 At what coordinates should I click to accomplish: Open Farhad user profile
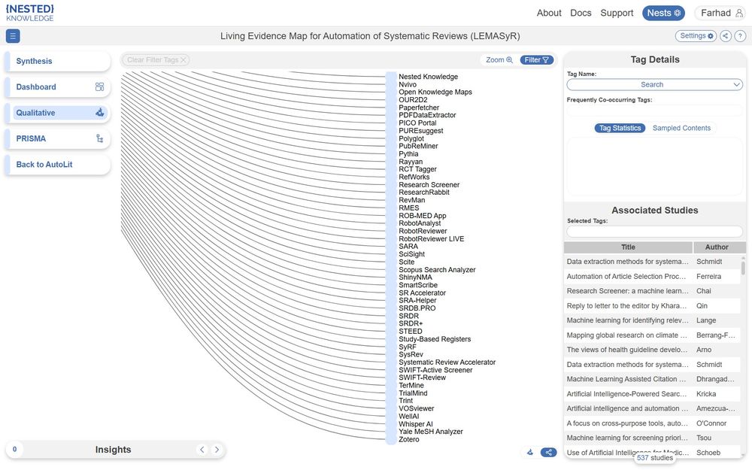[721, 13]
